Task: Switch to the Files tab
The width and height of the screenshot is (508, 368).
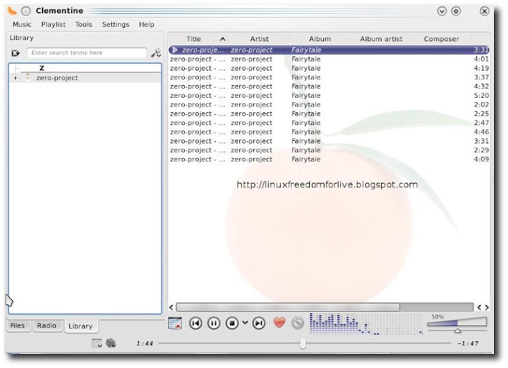Action: pyautogui.click(x=18, y=325)
